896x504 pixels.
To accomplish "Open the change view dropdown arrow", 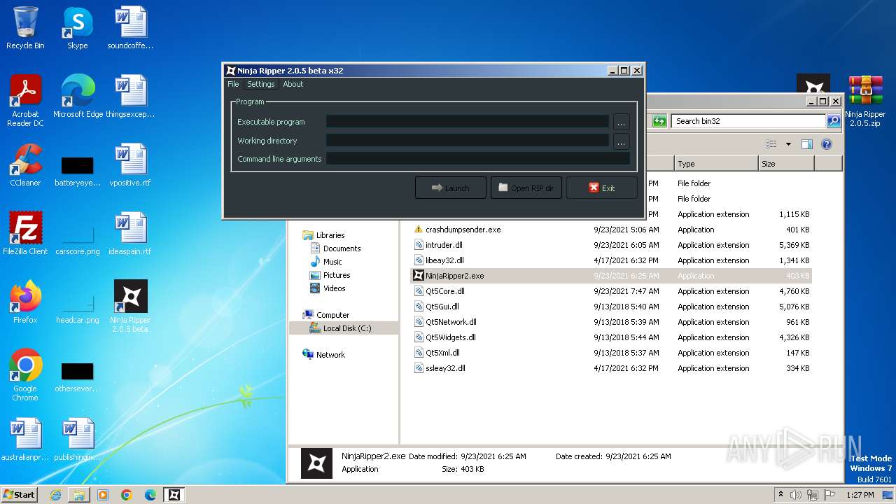I will (788, 144).
